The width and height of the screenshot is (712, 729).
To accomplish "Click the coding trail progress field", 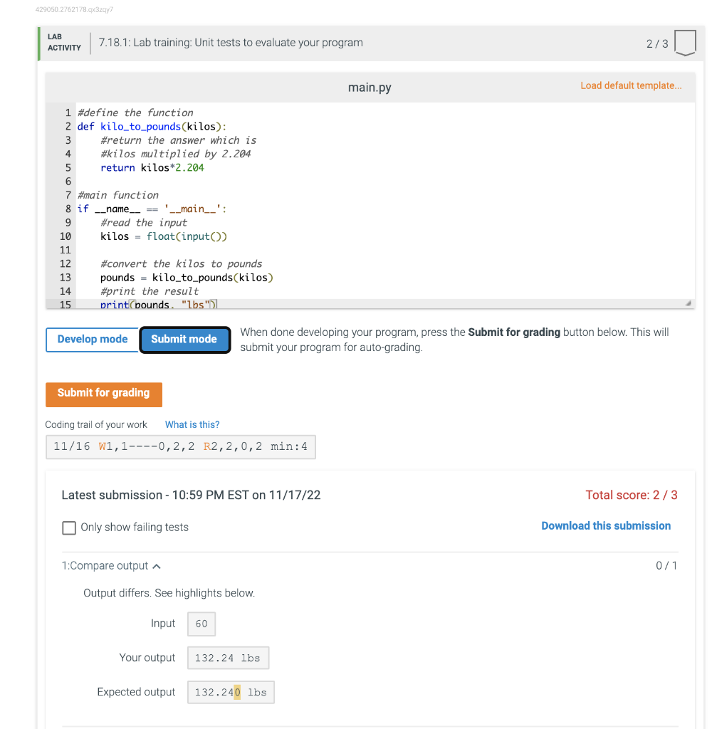I will pos(180,446).
